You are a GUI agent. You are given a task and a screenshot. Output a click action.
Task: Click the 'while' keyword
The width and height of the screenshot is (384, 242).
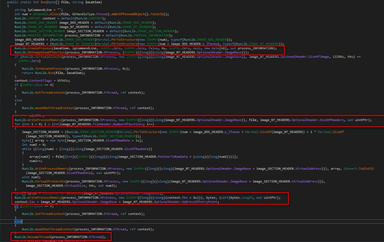click(x=27, y=149)
